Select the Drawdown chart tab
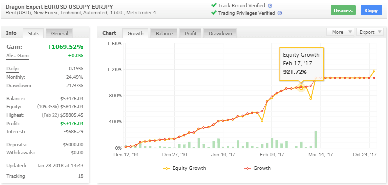 coord(220,33)
